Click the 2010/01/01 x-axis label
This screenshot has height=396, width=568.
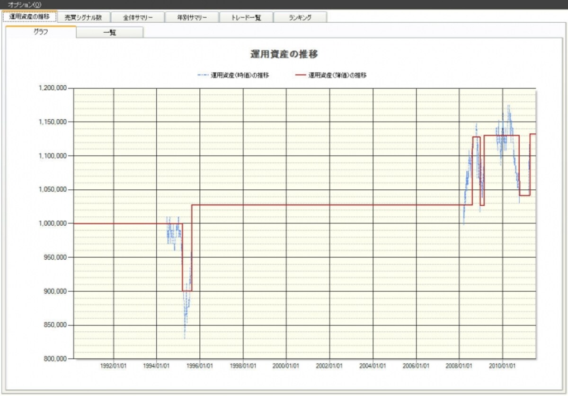(503, 367)
